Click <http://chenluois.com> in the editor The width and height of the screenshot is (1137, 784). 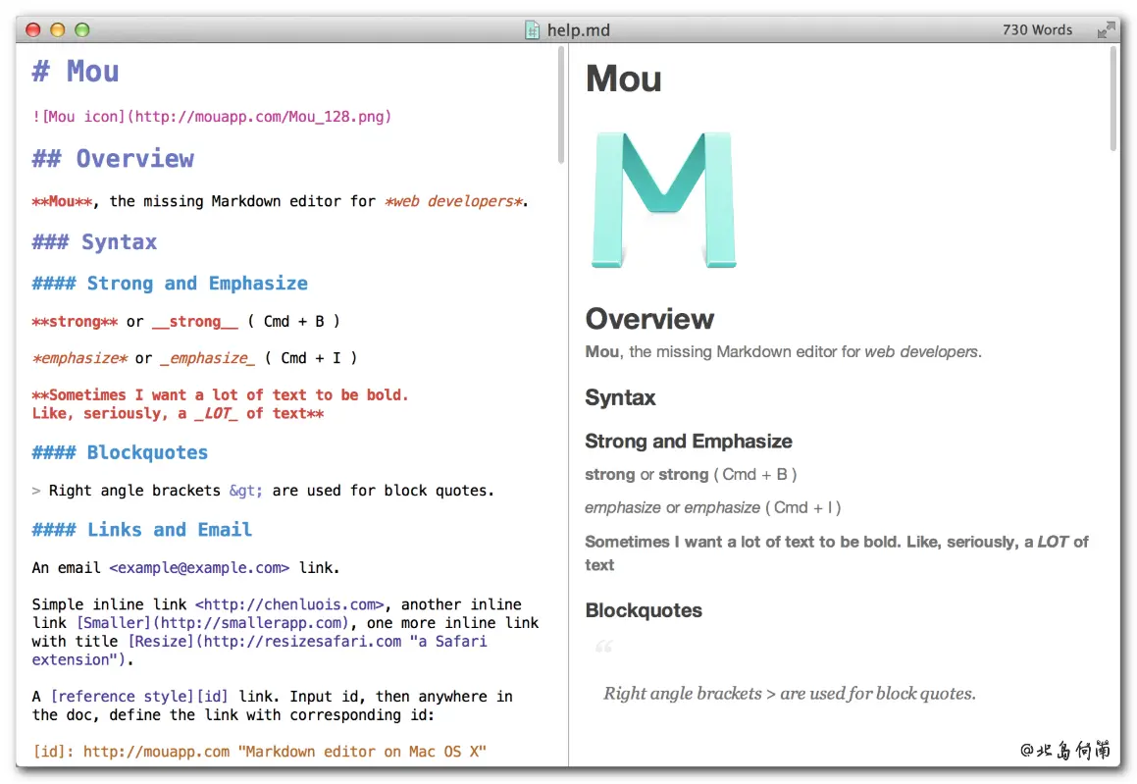click(289, 604)
